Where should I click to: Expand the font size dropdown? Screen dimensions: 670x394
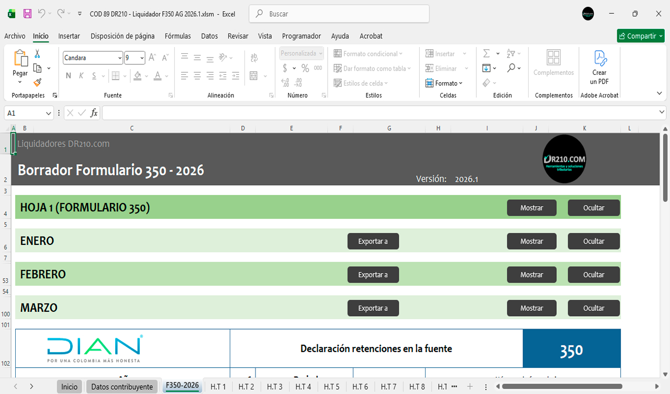pos(142,58)
